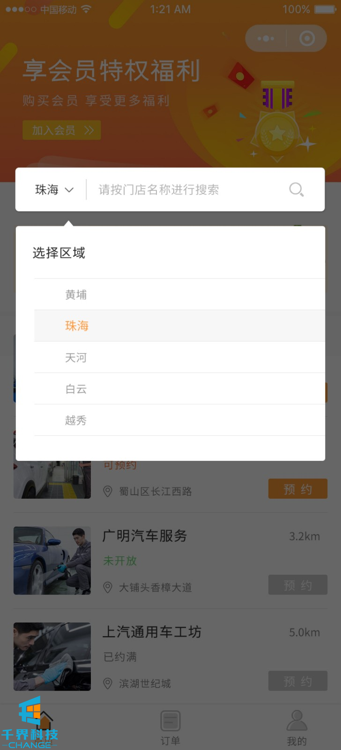This screenshot has height=750, width=341.
Task: Click the 加入会员 join membership button
Action: pyautogui.click(x=62, y=130)
